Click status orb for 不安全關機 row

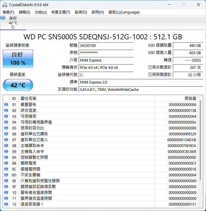coord(6,175)
